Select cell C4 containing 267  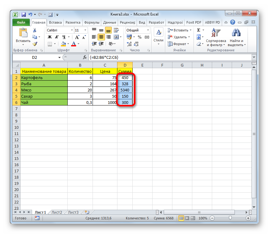[x=105, y=90]
